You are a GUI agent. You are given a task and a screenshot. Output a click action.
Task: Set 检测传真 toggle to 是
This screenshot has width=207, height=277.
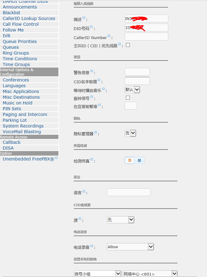click(x=140, y=160)
